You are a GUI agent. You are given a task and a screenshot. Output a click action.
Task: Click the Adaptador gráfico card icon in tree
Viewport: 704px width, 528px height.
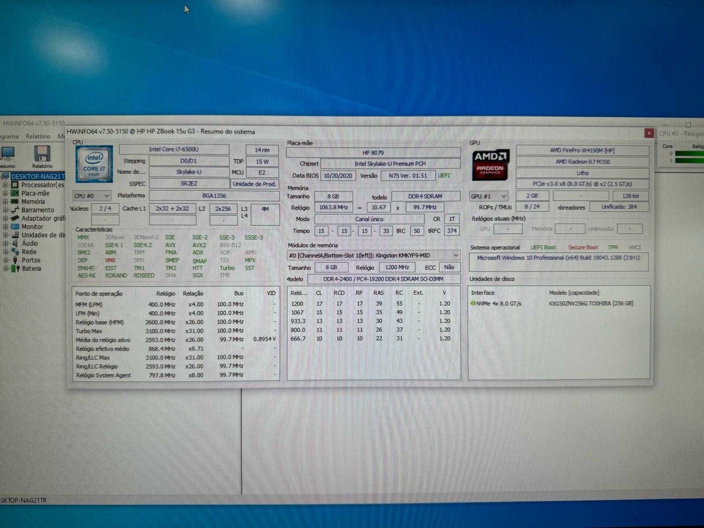point(15,218)
